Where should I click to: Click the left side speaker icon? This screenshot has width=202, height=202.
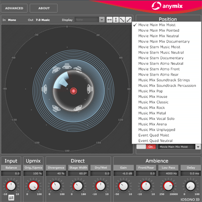pyautogui.click(x=44, y=89)
